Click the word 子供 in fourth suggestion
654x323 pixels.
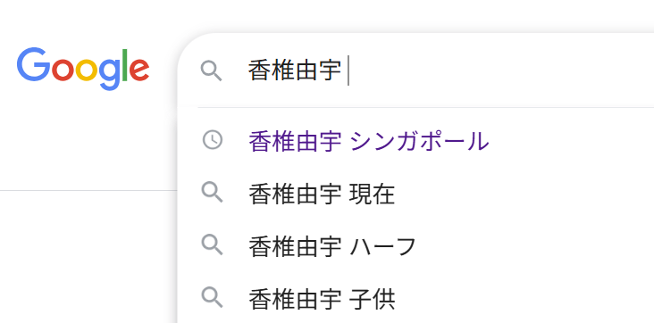tap(373, 299)
